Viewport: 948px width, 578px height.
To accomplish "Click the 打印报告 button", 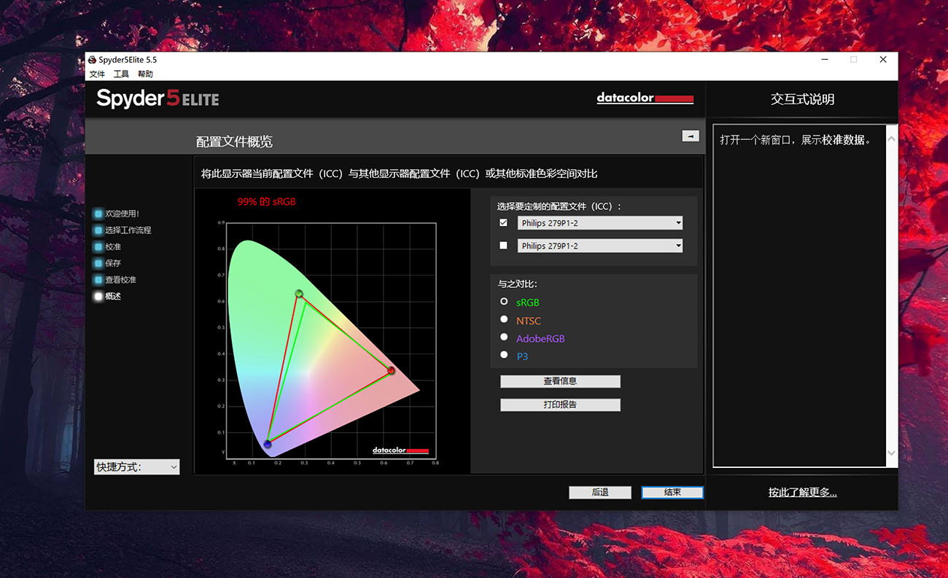I will coord(560,405).
